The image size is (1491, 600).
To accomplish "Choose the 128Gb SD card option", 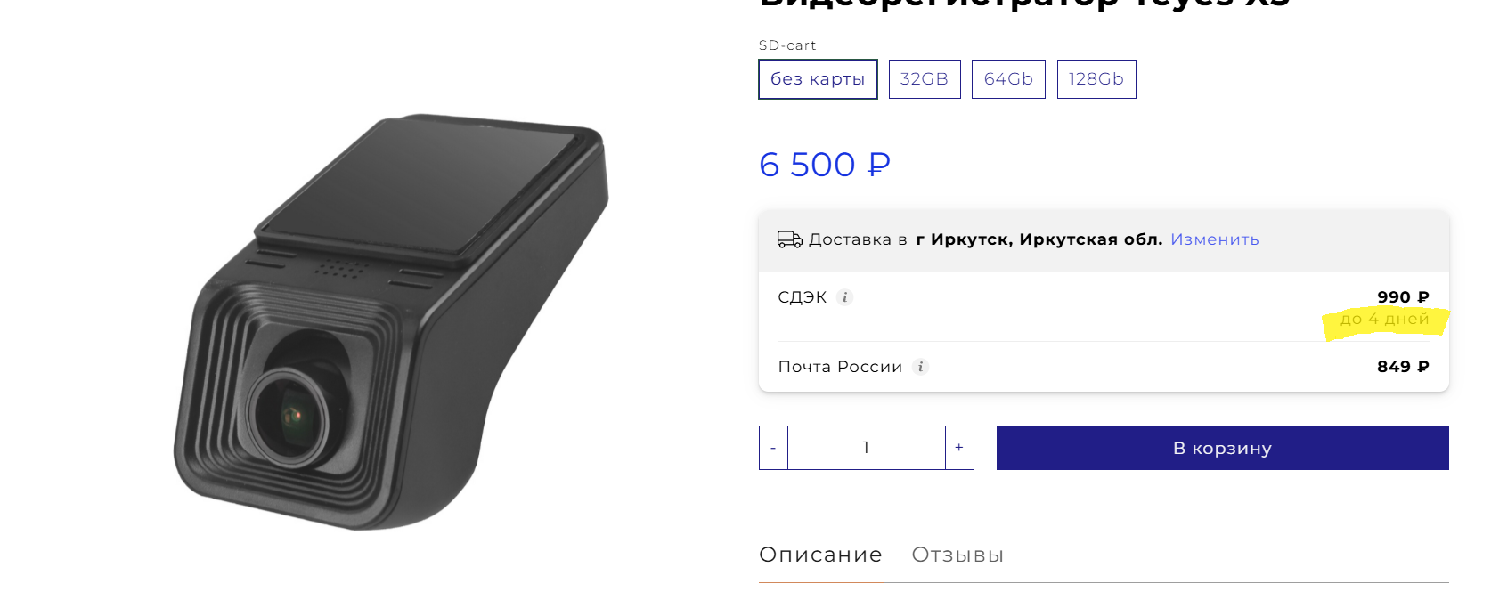I will click(1096, 79).
